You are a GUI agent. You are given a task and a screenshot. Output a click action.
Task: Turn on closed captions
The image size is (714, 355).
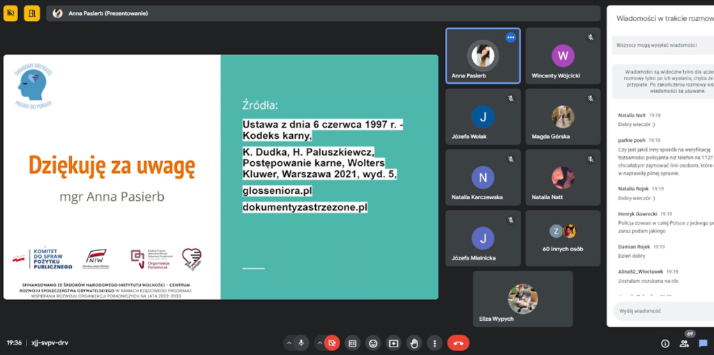352,343
